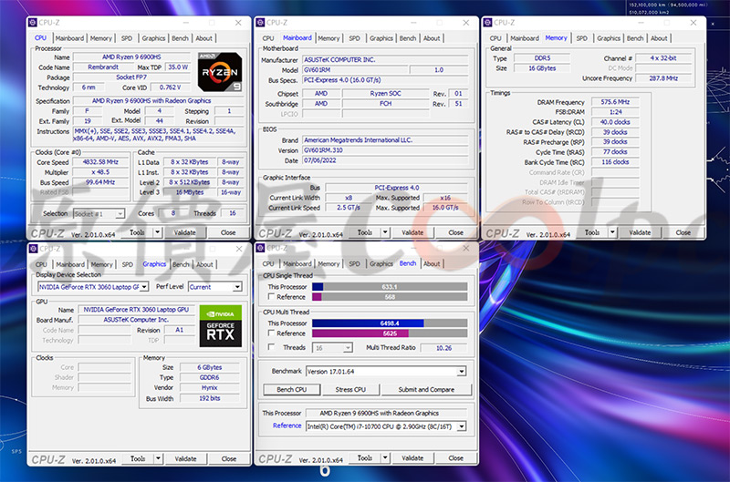The image size is (730, 482).
Task: Click the Multi Thread Ratio value 10.26
Action: [443, 348]
